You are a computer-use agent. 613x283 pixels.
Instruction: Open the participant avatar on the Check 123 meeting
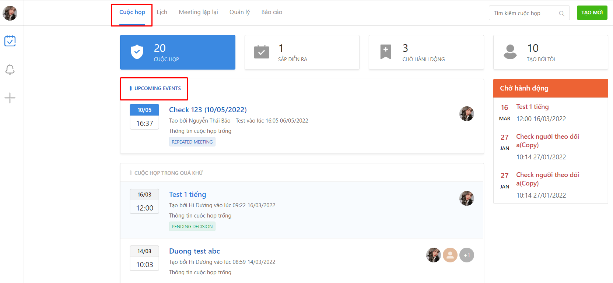[x=467, y=114]
